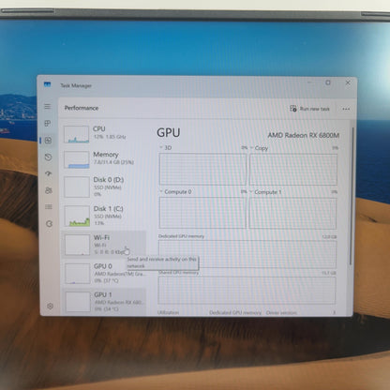390x390 pixels.
Task: Open the Processes page icon
Action: click(48, 124)
